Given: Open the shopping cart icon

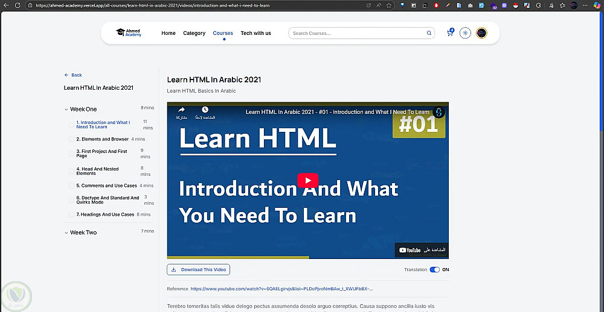Looking at the screenshot, I should 450,33.
